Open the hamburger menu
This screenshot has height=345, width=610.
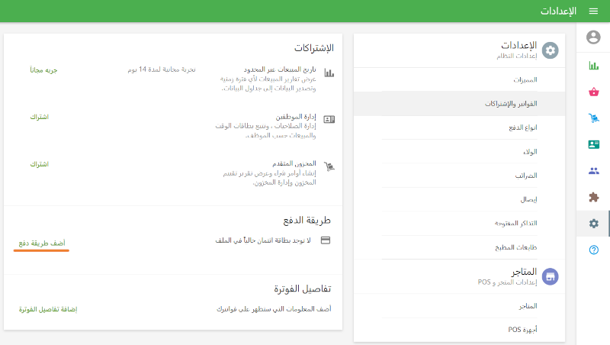pyautogui.click(x=593, y=11)
